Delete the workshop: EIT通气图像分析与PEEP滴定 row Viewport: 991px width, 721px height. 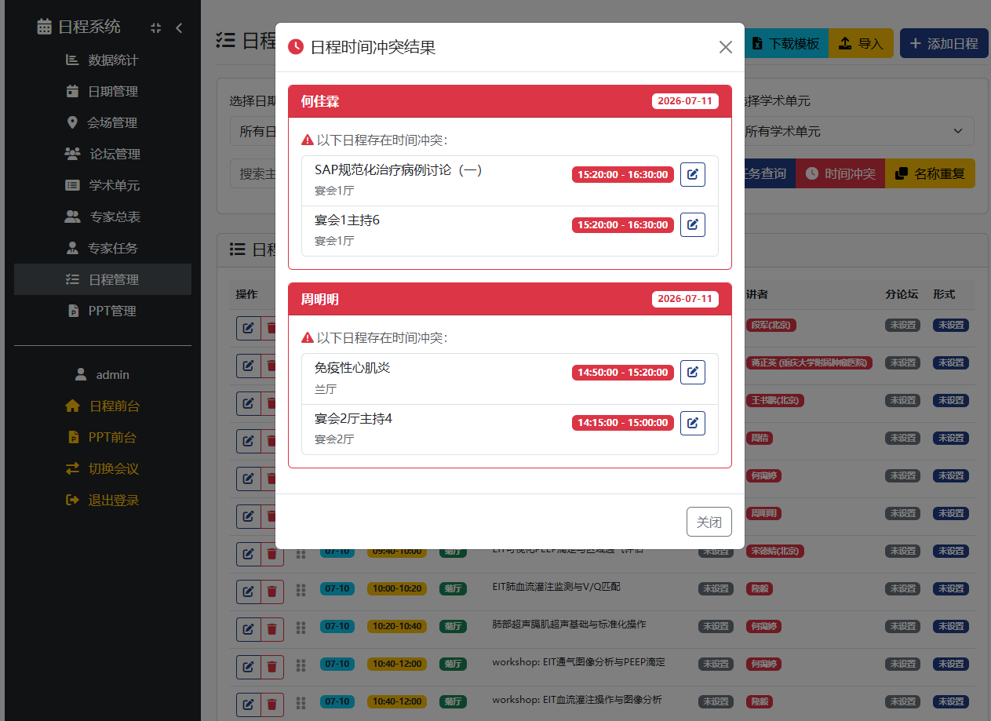pyautogui.click(x=271, y=667)
